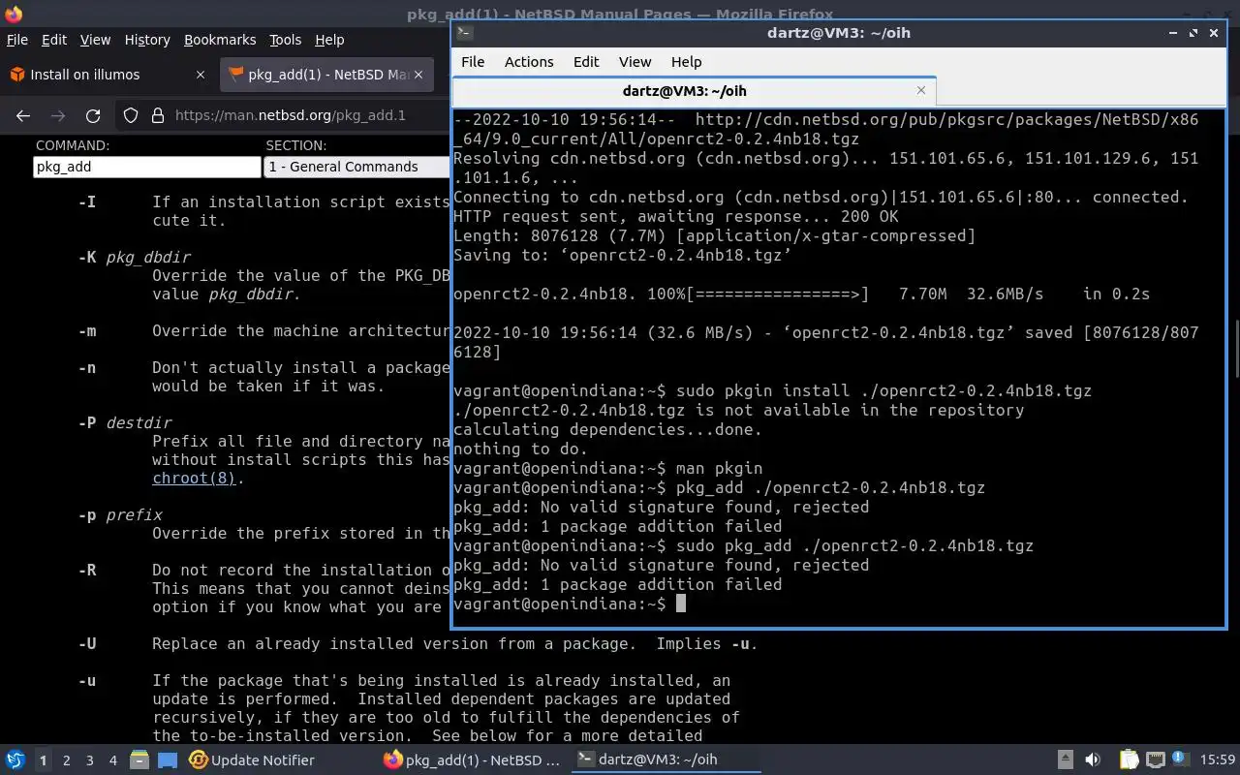This screenshot has height=775, width=1240.
Task: Switch to workspace 4
Action: (x=113, y=760)
